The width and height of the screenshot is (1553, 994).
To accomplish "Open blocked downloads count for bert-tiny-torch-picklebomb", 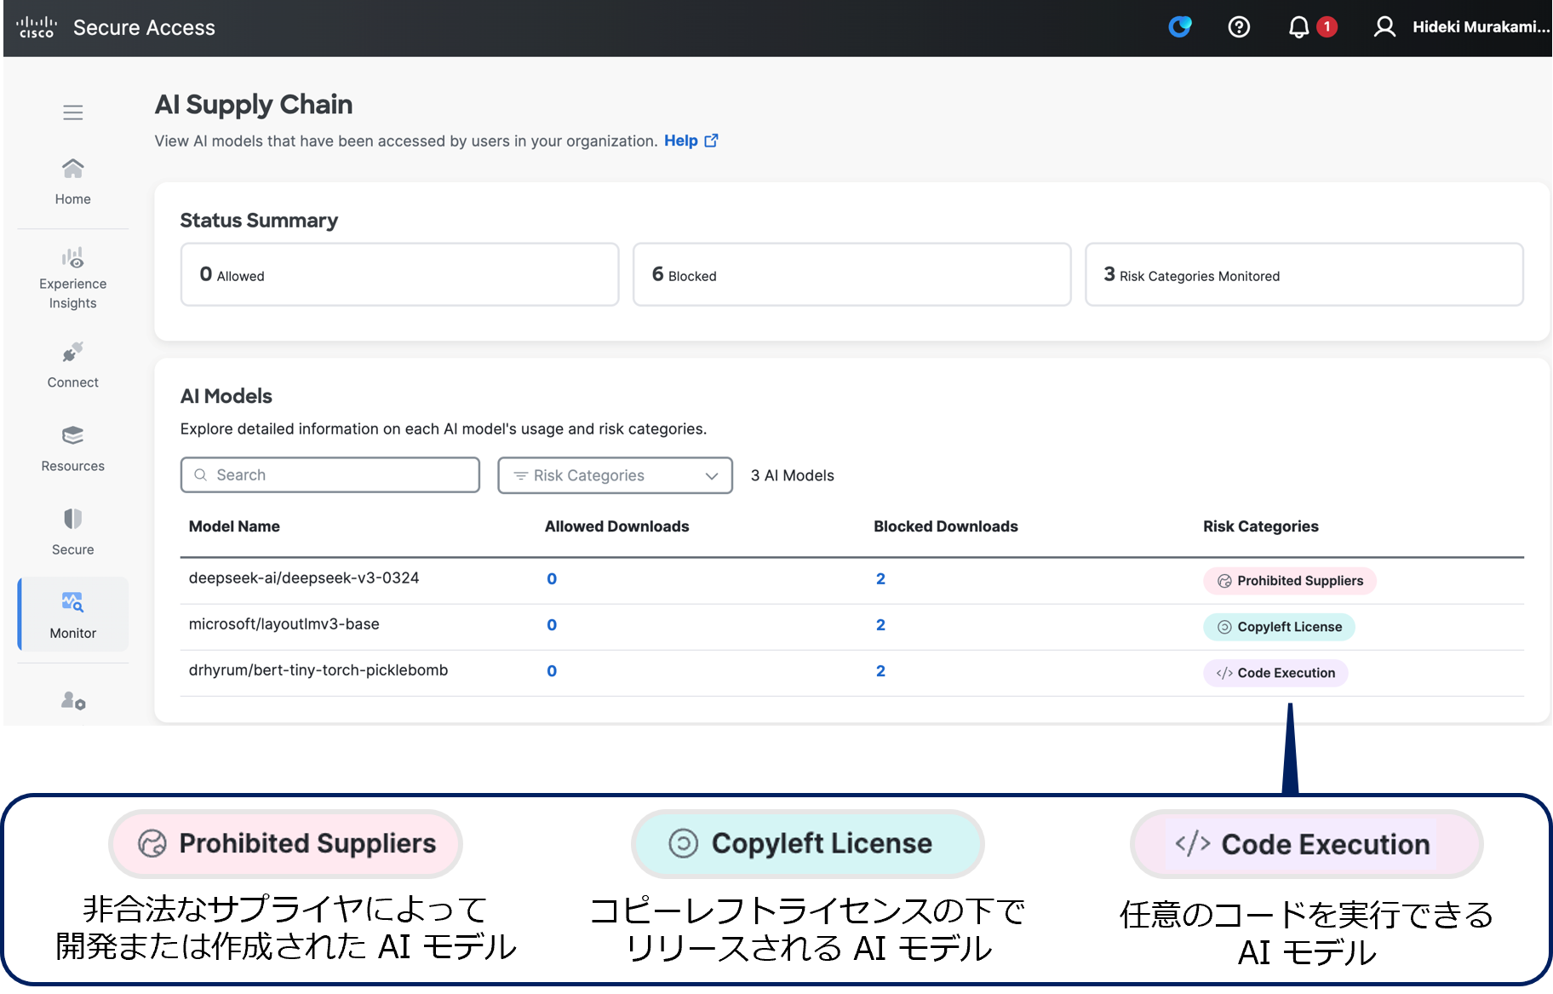I will pyautogui.click(x=880, y=671).
